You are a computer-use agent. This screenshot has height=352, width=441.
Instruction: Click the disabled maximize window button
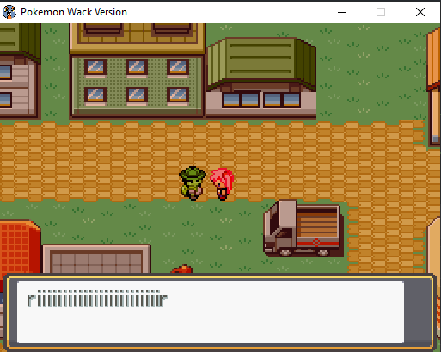pyautogui.click(x=381, y=12)
